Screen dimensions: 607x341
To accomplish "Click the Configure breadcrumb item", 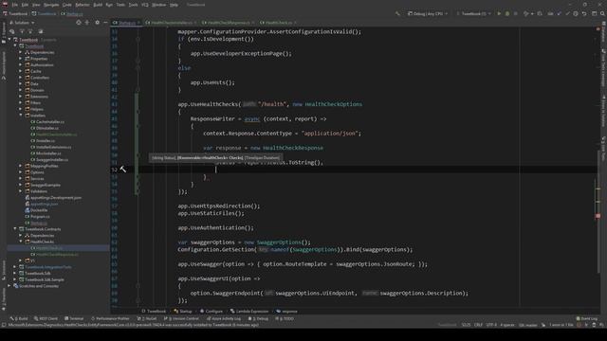I will click(212, 312).
